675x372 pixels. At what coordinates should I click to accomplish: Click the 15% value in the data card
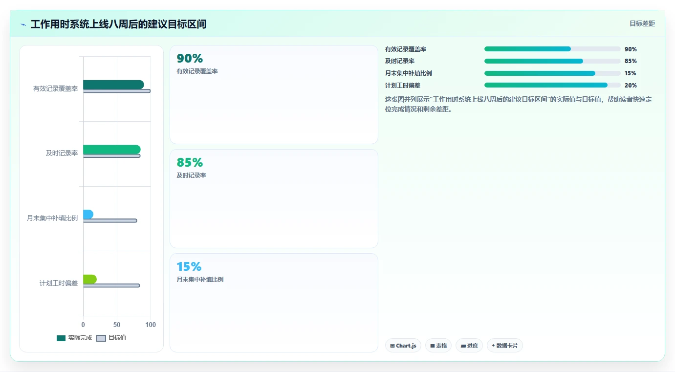pyautogui.click(x=189, y=267)
